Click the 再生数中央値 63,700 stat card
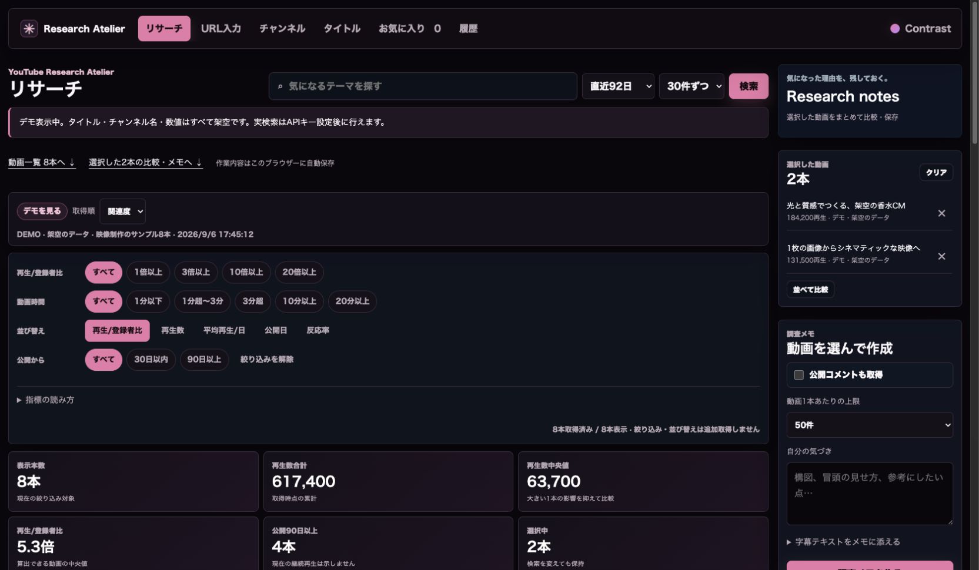Image resolution: width=979 pixels, height=570 pixels. [x=643, y=481]
